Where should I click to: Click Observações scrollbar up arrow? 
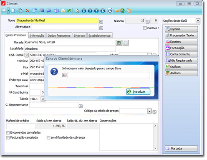tap(155, 126)
